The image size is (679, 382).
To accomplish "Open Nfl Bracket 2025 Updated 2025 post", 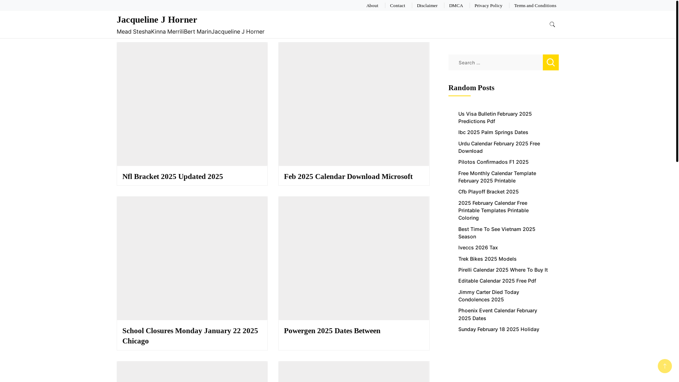I will (x=173, y=176).
